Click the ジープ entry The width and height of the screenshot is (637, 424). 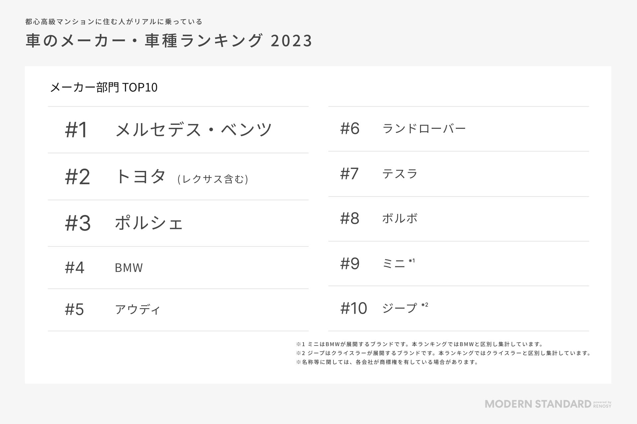[399, 308]
